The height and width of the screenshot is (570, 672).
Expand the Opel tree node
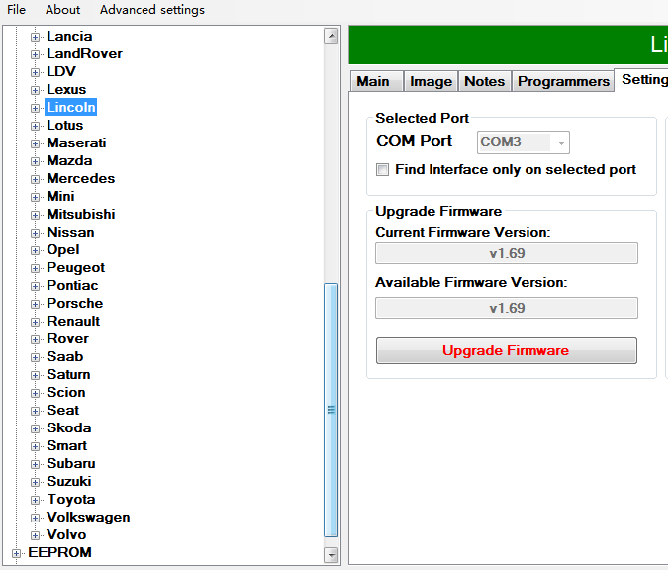click(x=36, y=250)
